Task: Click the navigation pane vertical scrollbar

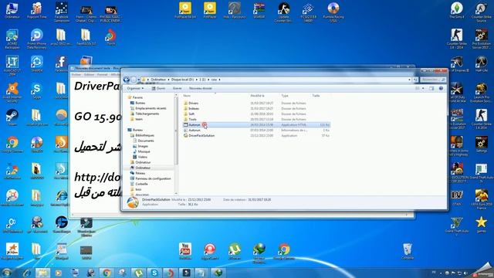Action: (176, 144)
